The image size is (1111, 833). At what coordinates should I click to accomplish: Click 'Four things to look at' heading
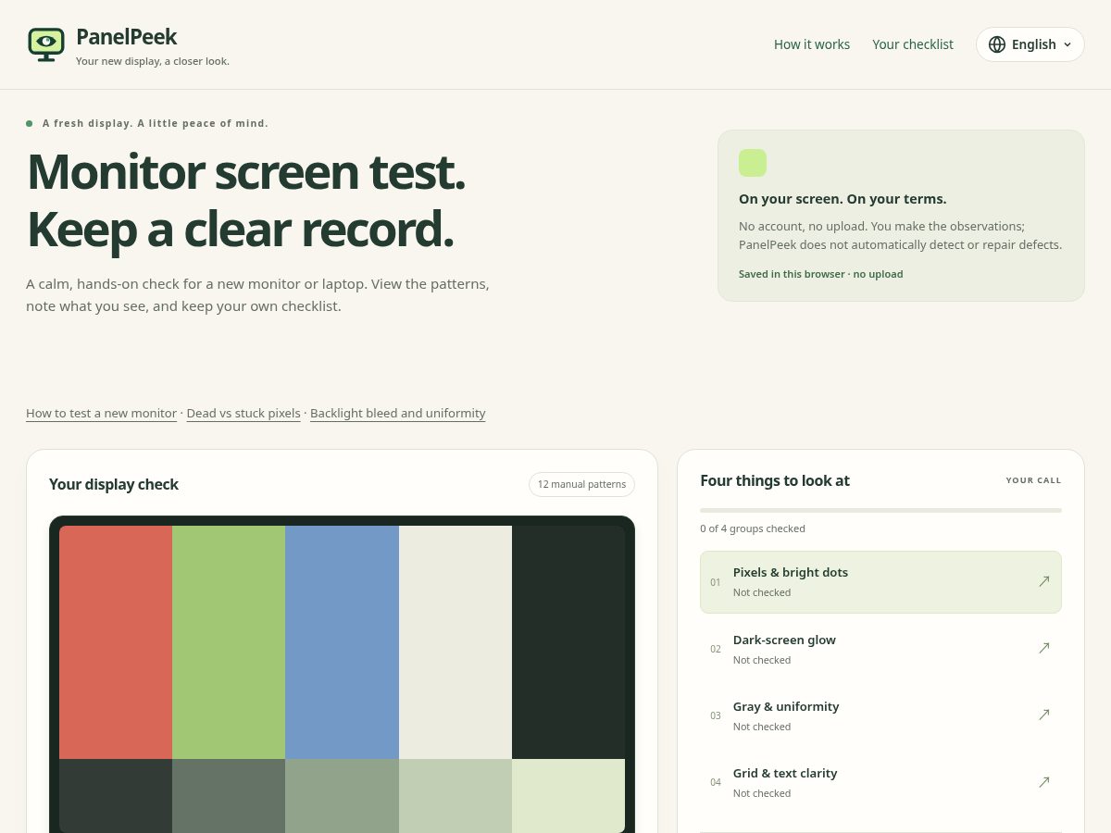point(775,480)
